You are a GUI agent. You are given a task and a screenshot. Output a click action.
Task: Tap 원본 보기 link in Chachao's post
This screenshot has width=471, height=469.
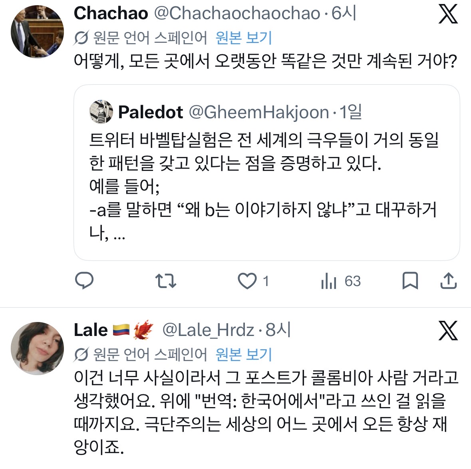tap(244, 38)
